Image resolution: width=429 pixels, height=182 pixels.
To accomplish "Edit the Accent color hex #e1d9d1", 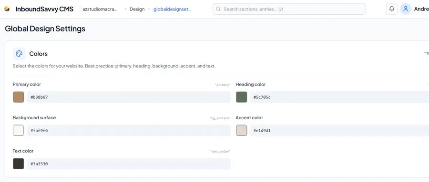I will click(x=339, y=130).
